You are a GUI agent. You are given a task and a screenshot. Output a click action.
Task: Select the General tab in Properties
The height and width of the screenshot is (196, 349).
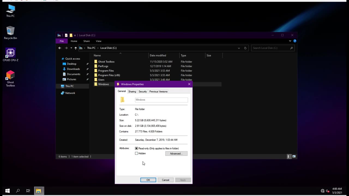pos(122,91)
